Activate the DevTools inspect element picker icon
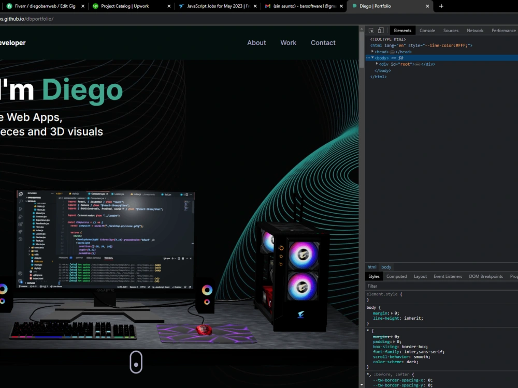This screenshot has height=388, width=518. pyautogui.click(x=371, y=31)
